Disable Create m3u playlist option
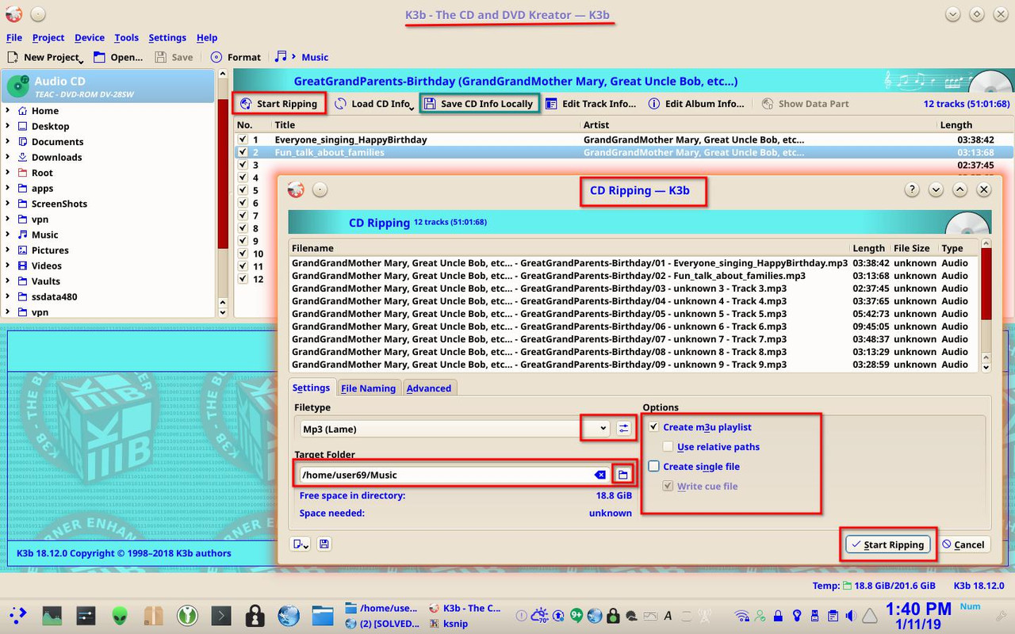 pos(654,427)
